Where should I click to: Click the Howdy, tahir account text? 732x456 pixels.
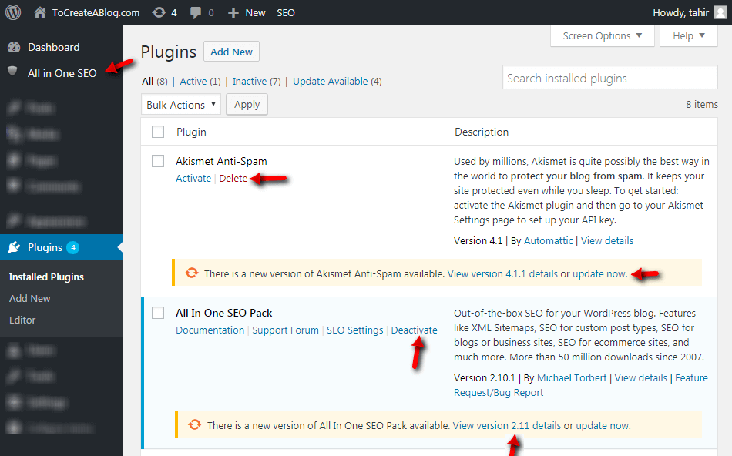680,12
